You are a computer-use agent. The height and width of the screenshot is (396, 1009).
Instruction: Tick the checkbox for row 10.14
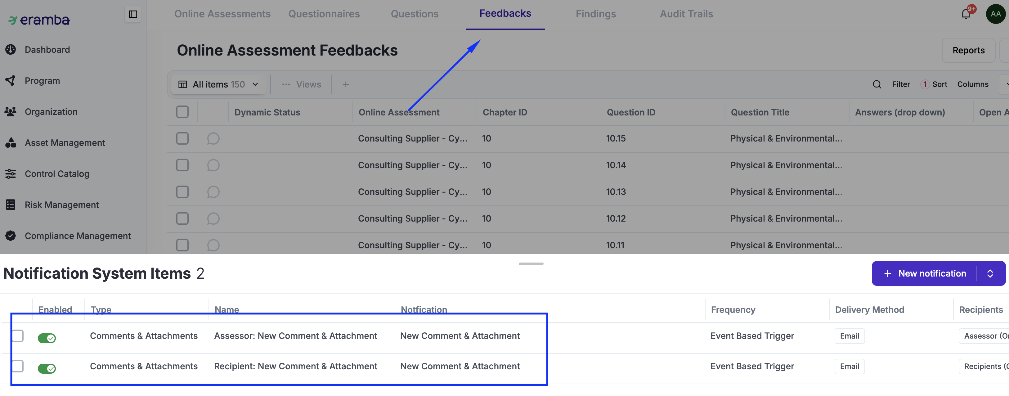click(x=182, y=165)
